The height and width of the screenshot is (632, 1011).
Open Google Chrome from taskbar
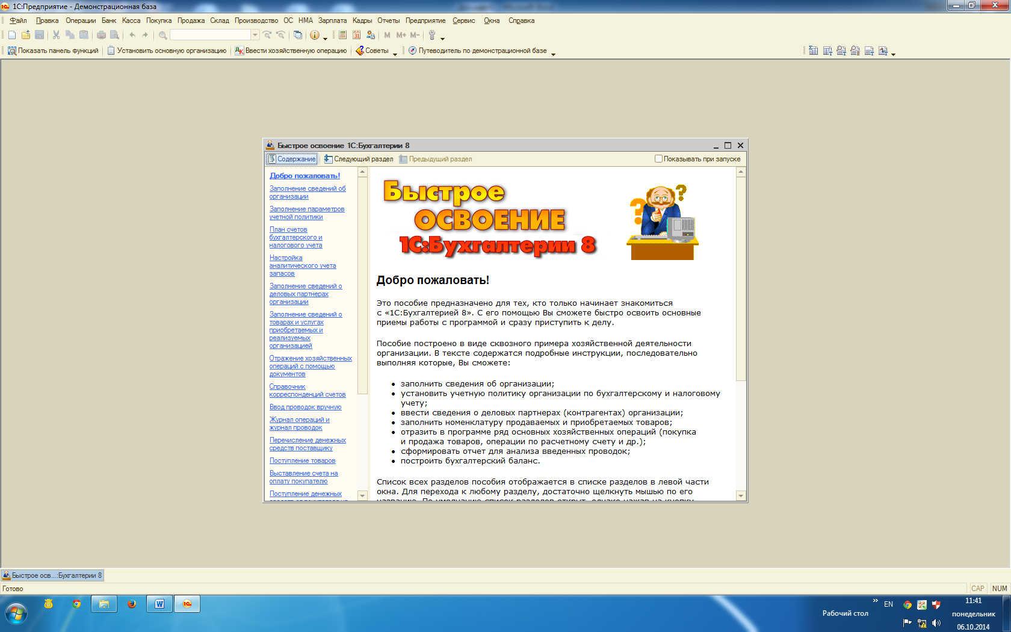coord(76,604)
